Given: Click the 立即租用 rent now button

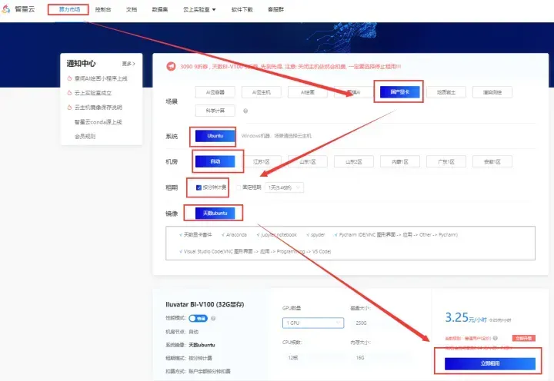Looking at the screenshot, I should click(x=490, y=363).
